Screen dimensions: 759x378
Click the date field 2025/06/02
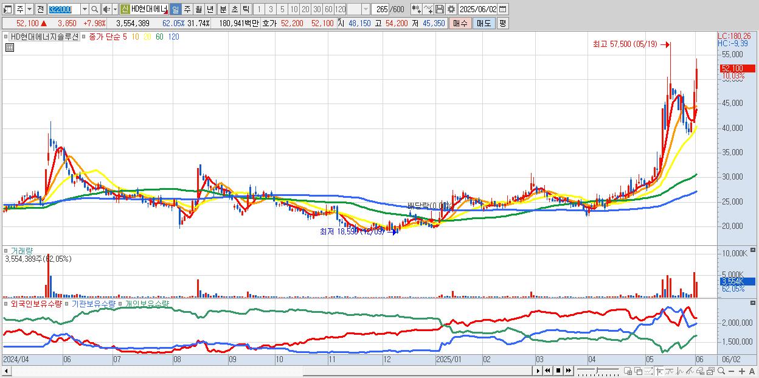pyautogui.click(x=477, y=9)
